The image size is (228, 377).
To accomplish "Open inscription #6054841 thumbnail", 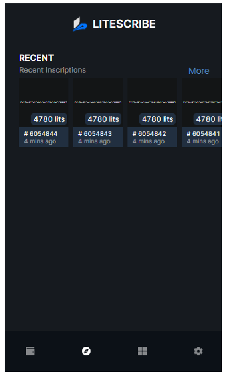I will coord(202,103).
